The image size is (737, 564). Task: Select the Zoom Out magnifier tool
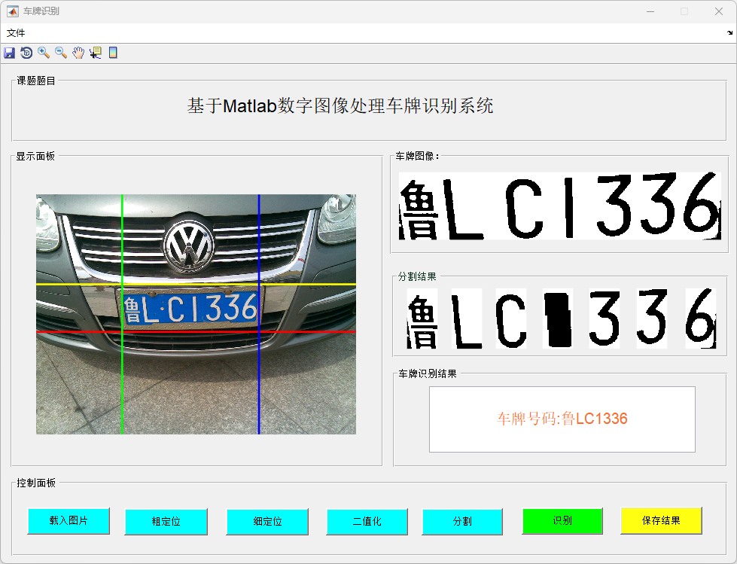coord(61,53)
